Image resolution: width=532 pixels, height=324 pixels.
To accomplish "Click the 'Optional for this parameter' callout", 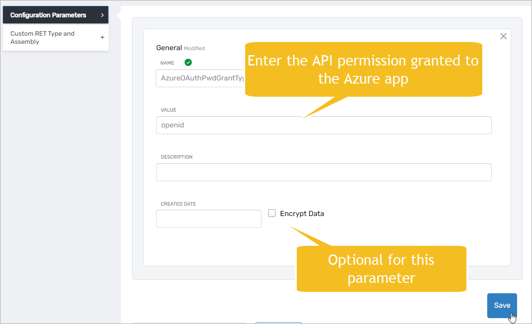I will click(x=381, y=268).
